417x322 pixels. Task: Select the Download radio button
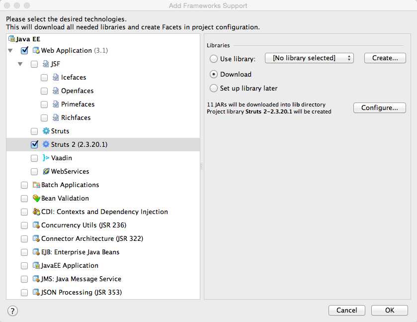[214, 74]
